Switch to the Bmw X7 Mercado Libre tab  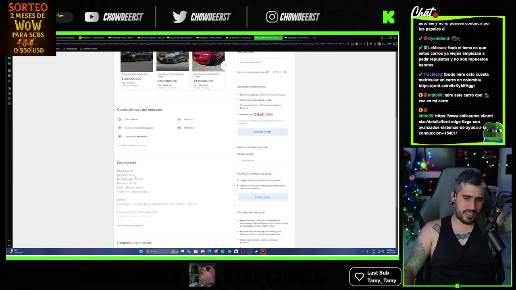pyautogui.click(x=210, y=38)
